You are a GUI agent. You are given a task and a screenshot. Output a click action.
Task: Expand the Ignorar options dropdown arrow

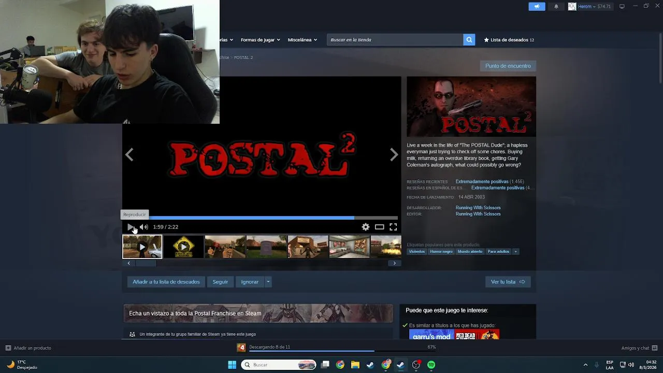[268, 282]
